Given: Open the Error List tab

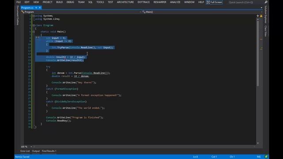Looking at the screenshot, I should click(x=25, y=151).
